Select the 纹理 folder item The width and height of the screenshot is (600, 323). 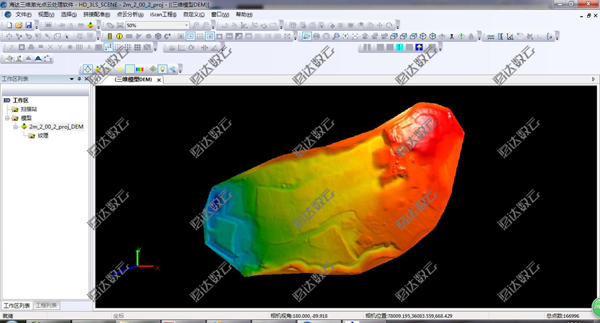(x=42, y=136)
